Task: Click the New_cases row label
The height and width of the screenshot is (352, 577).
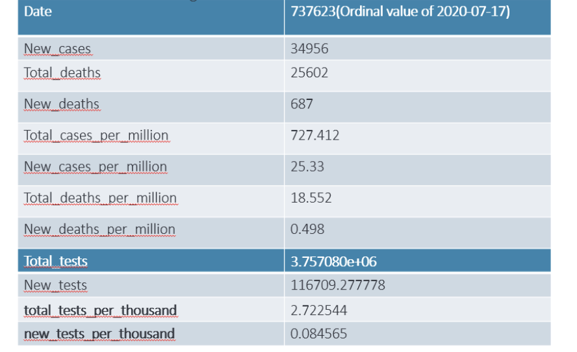Action: tap(57, 49)
